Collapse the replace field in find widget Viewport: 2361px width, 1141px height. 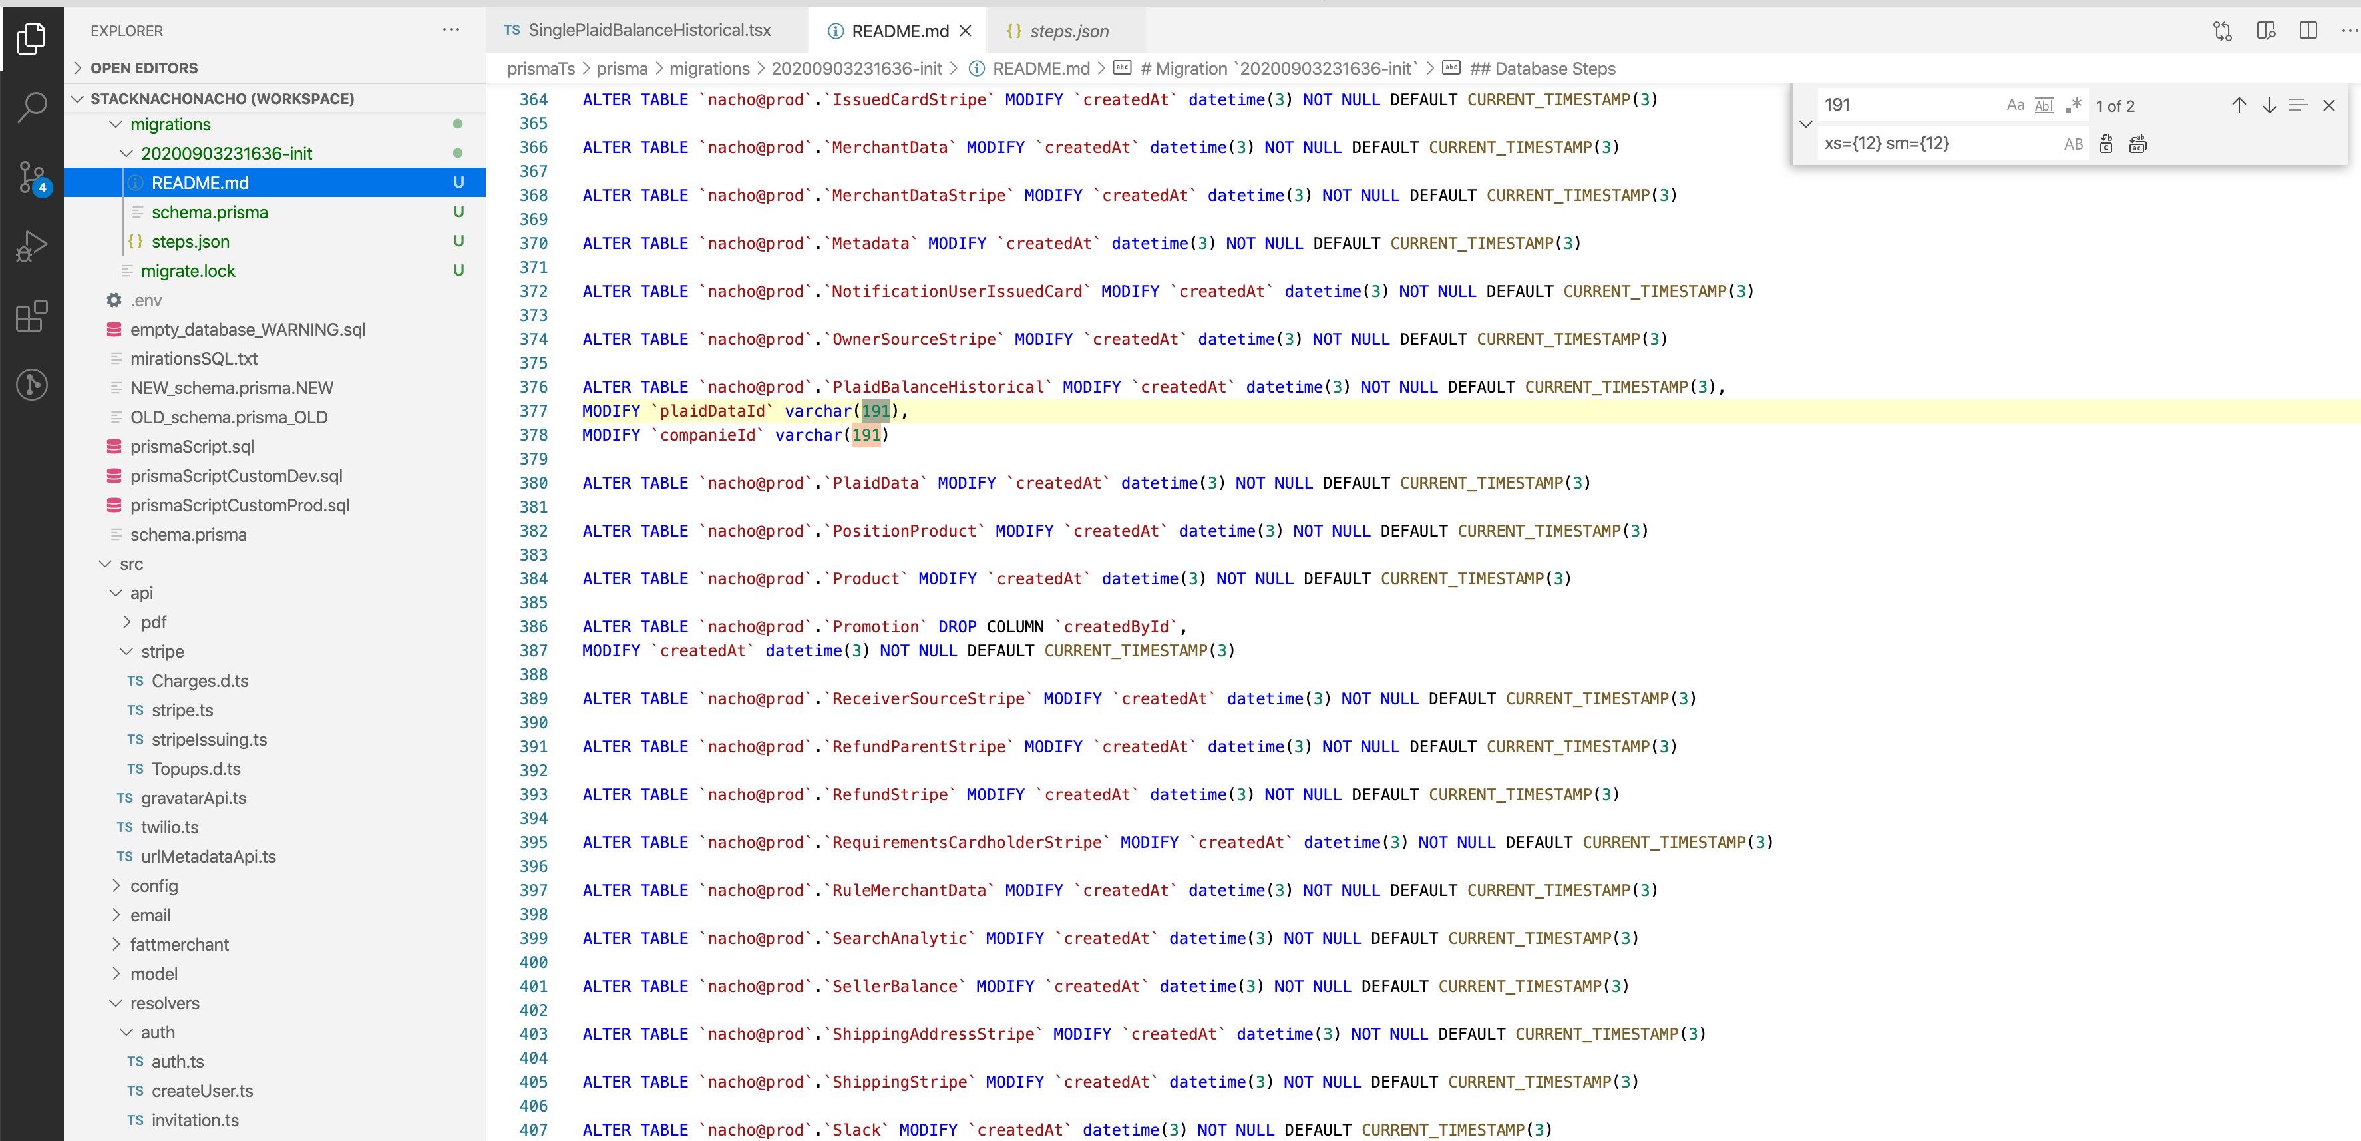tap(1805, 124)
